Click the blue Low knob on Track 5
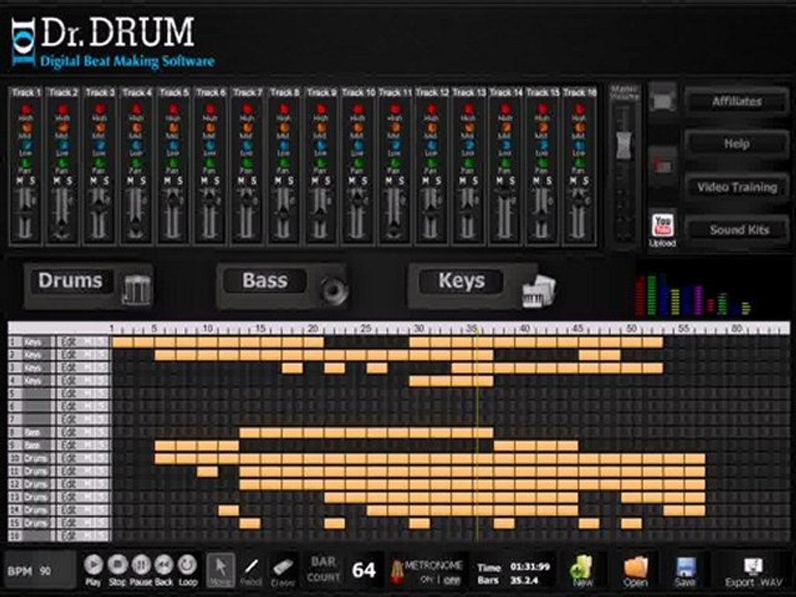796x597 pixels. (173, 146)
